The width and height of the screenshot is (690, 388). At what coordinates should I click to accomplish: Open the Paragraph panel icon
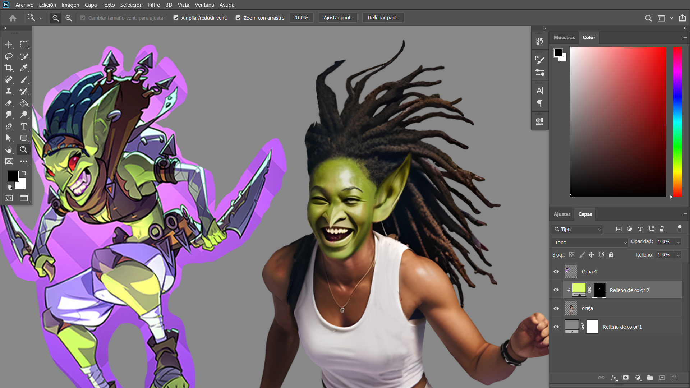540,104
